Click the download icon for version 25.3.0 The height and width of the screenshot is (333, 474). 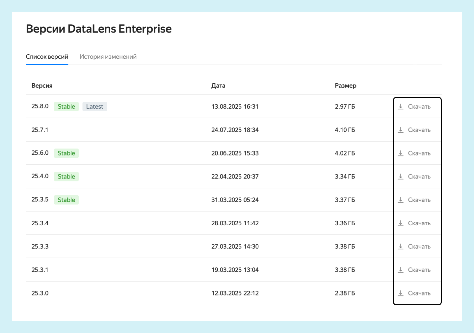[x=401, y=293]
